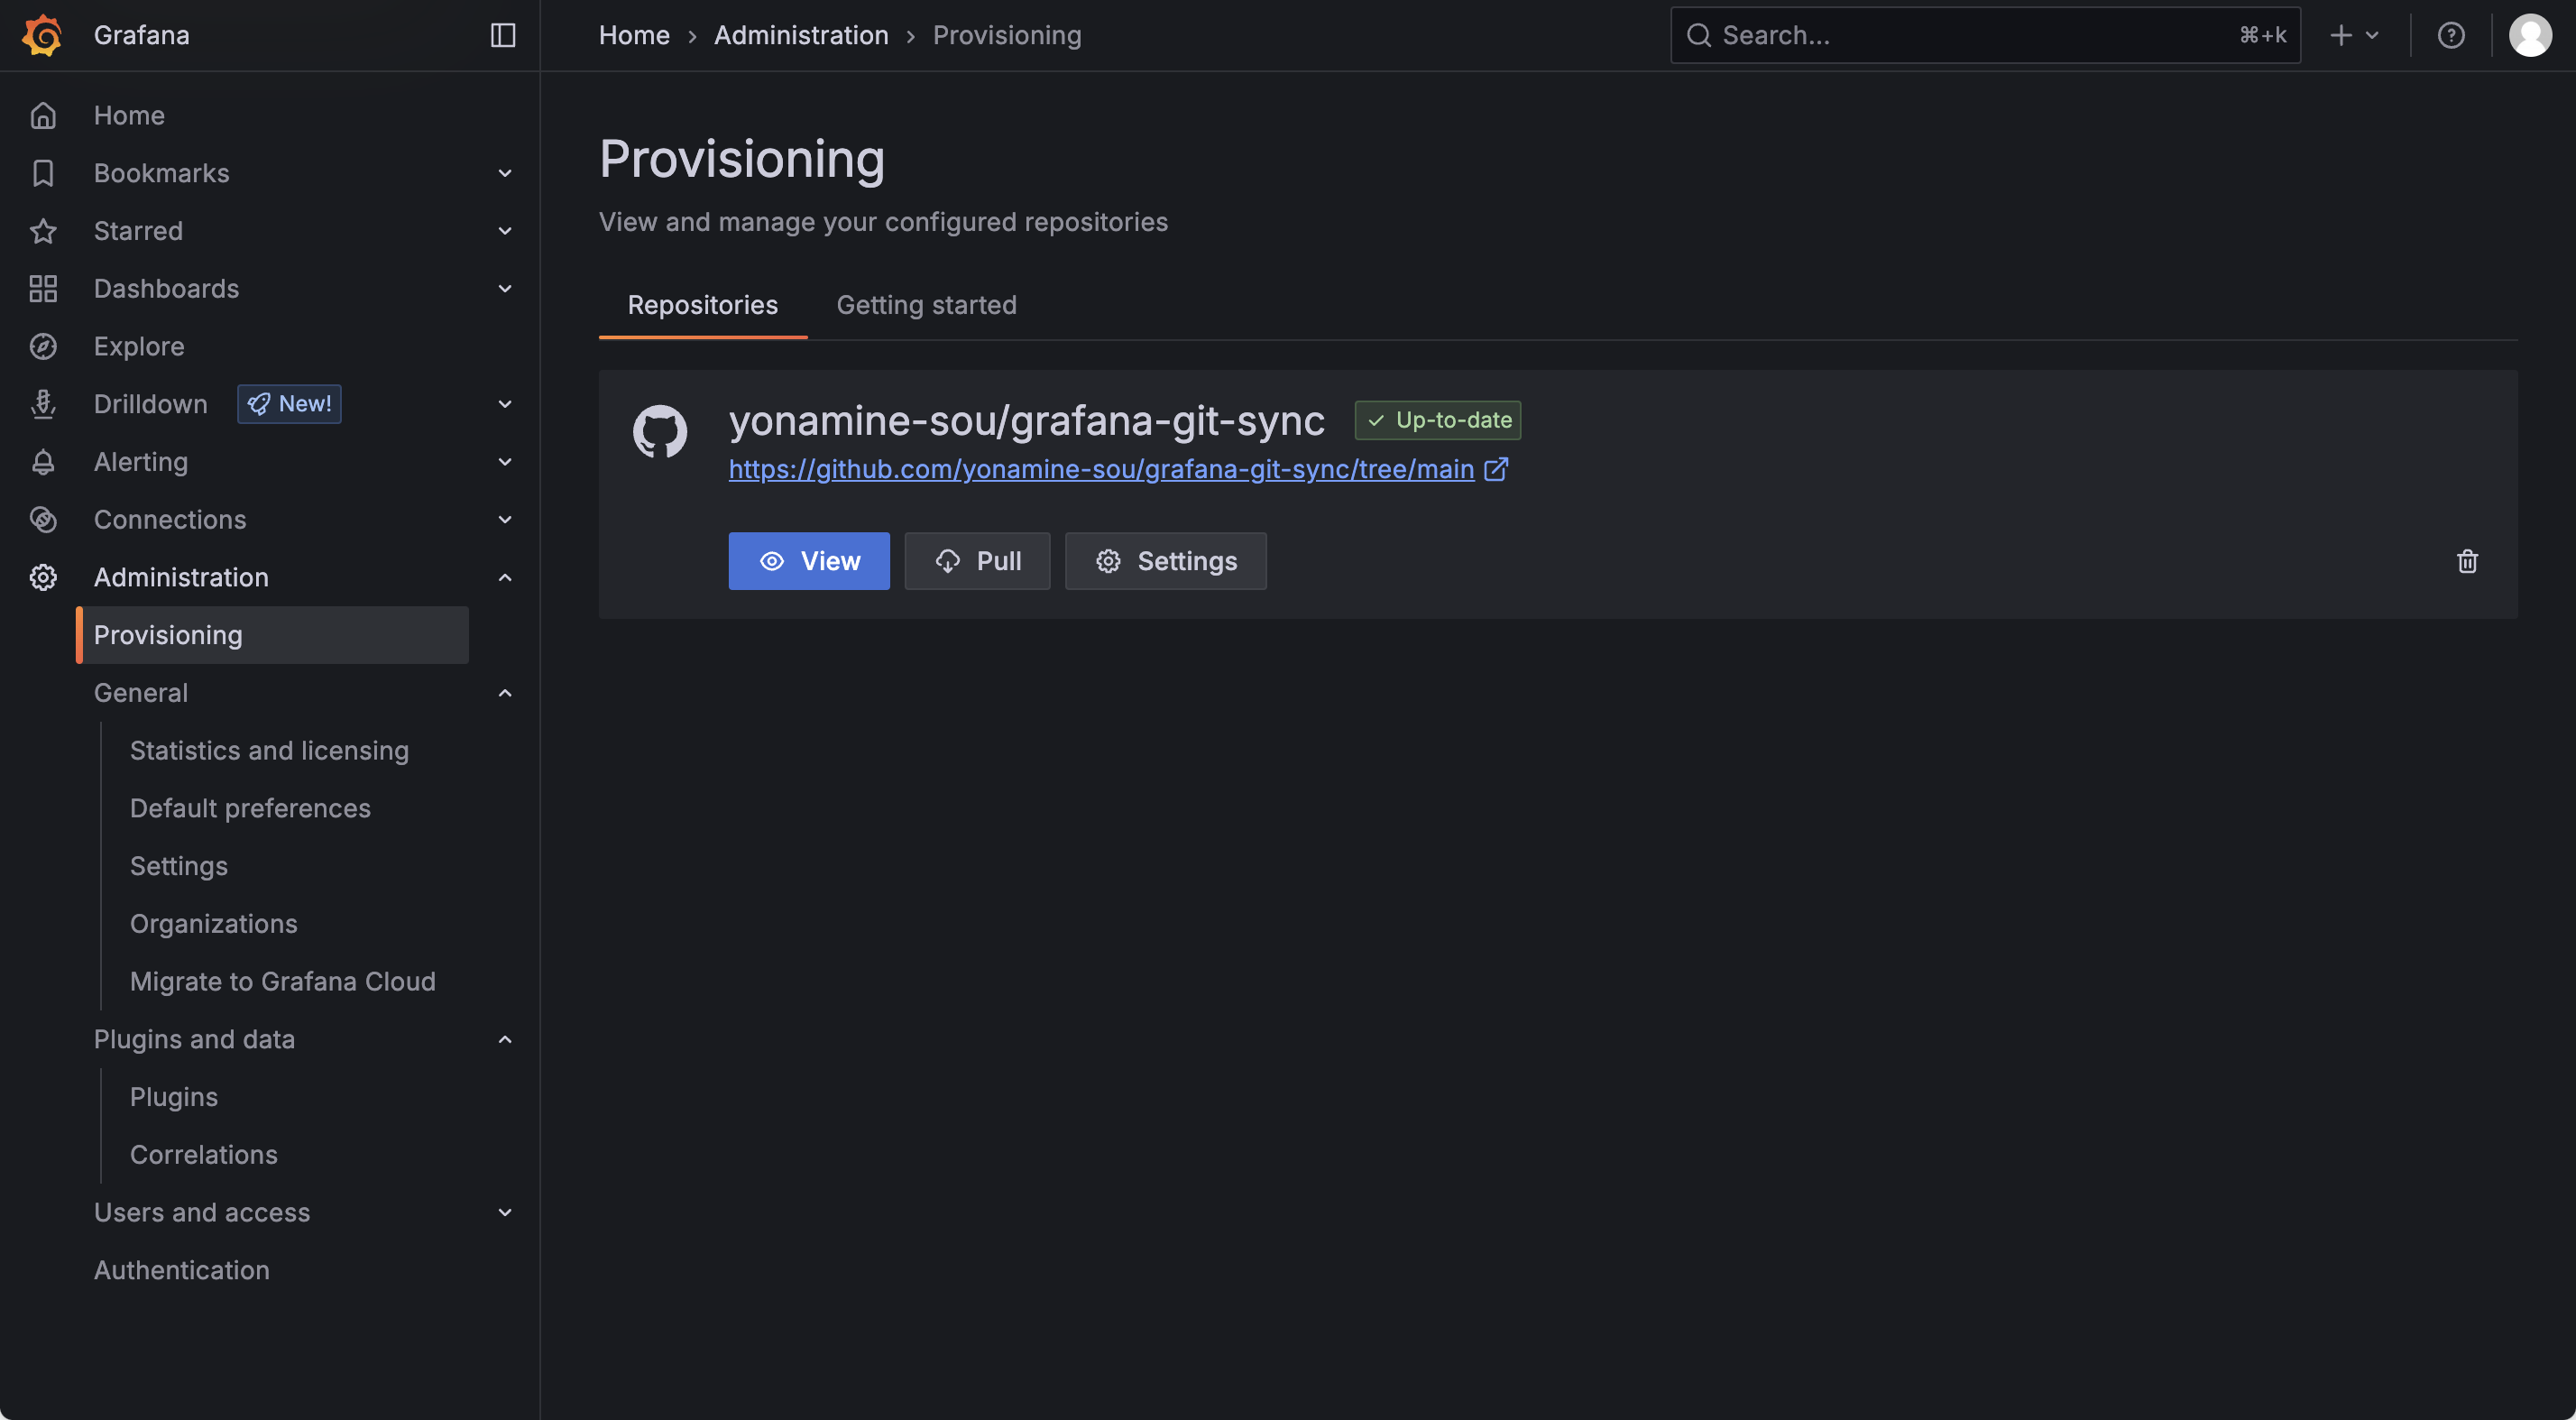Expand the Dashboards section chevron
This screenshot has height=1420, width=2576.
click(x=505, y=289)
